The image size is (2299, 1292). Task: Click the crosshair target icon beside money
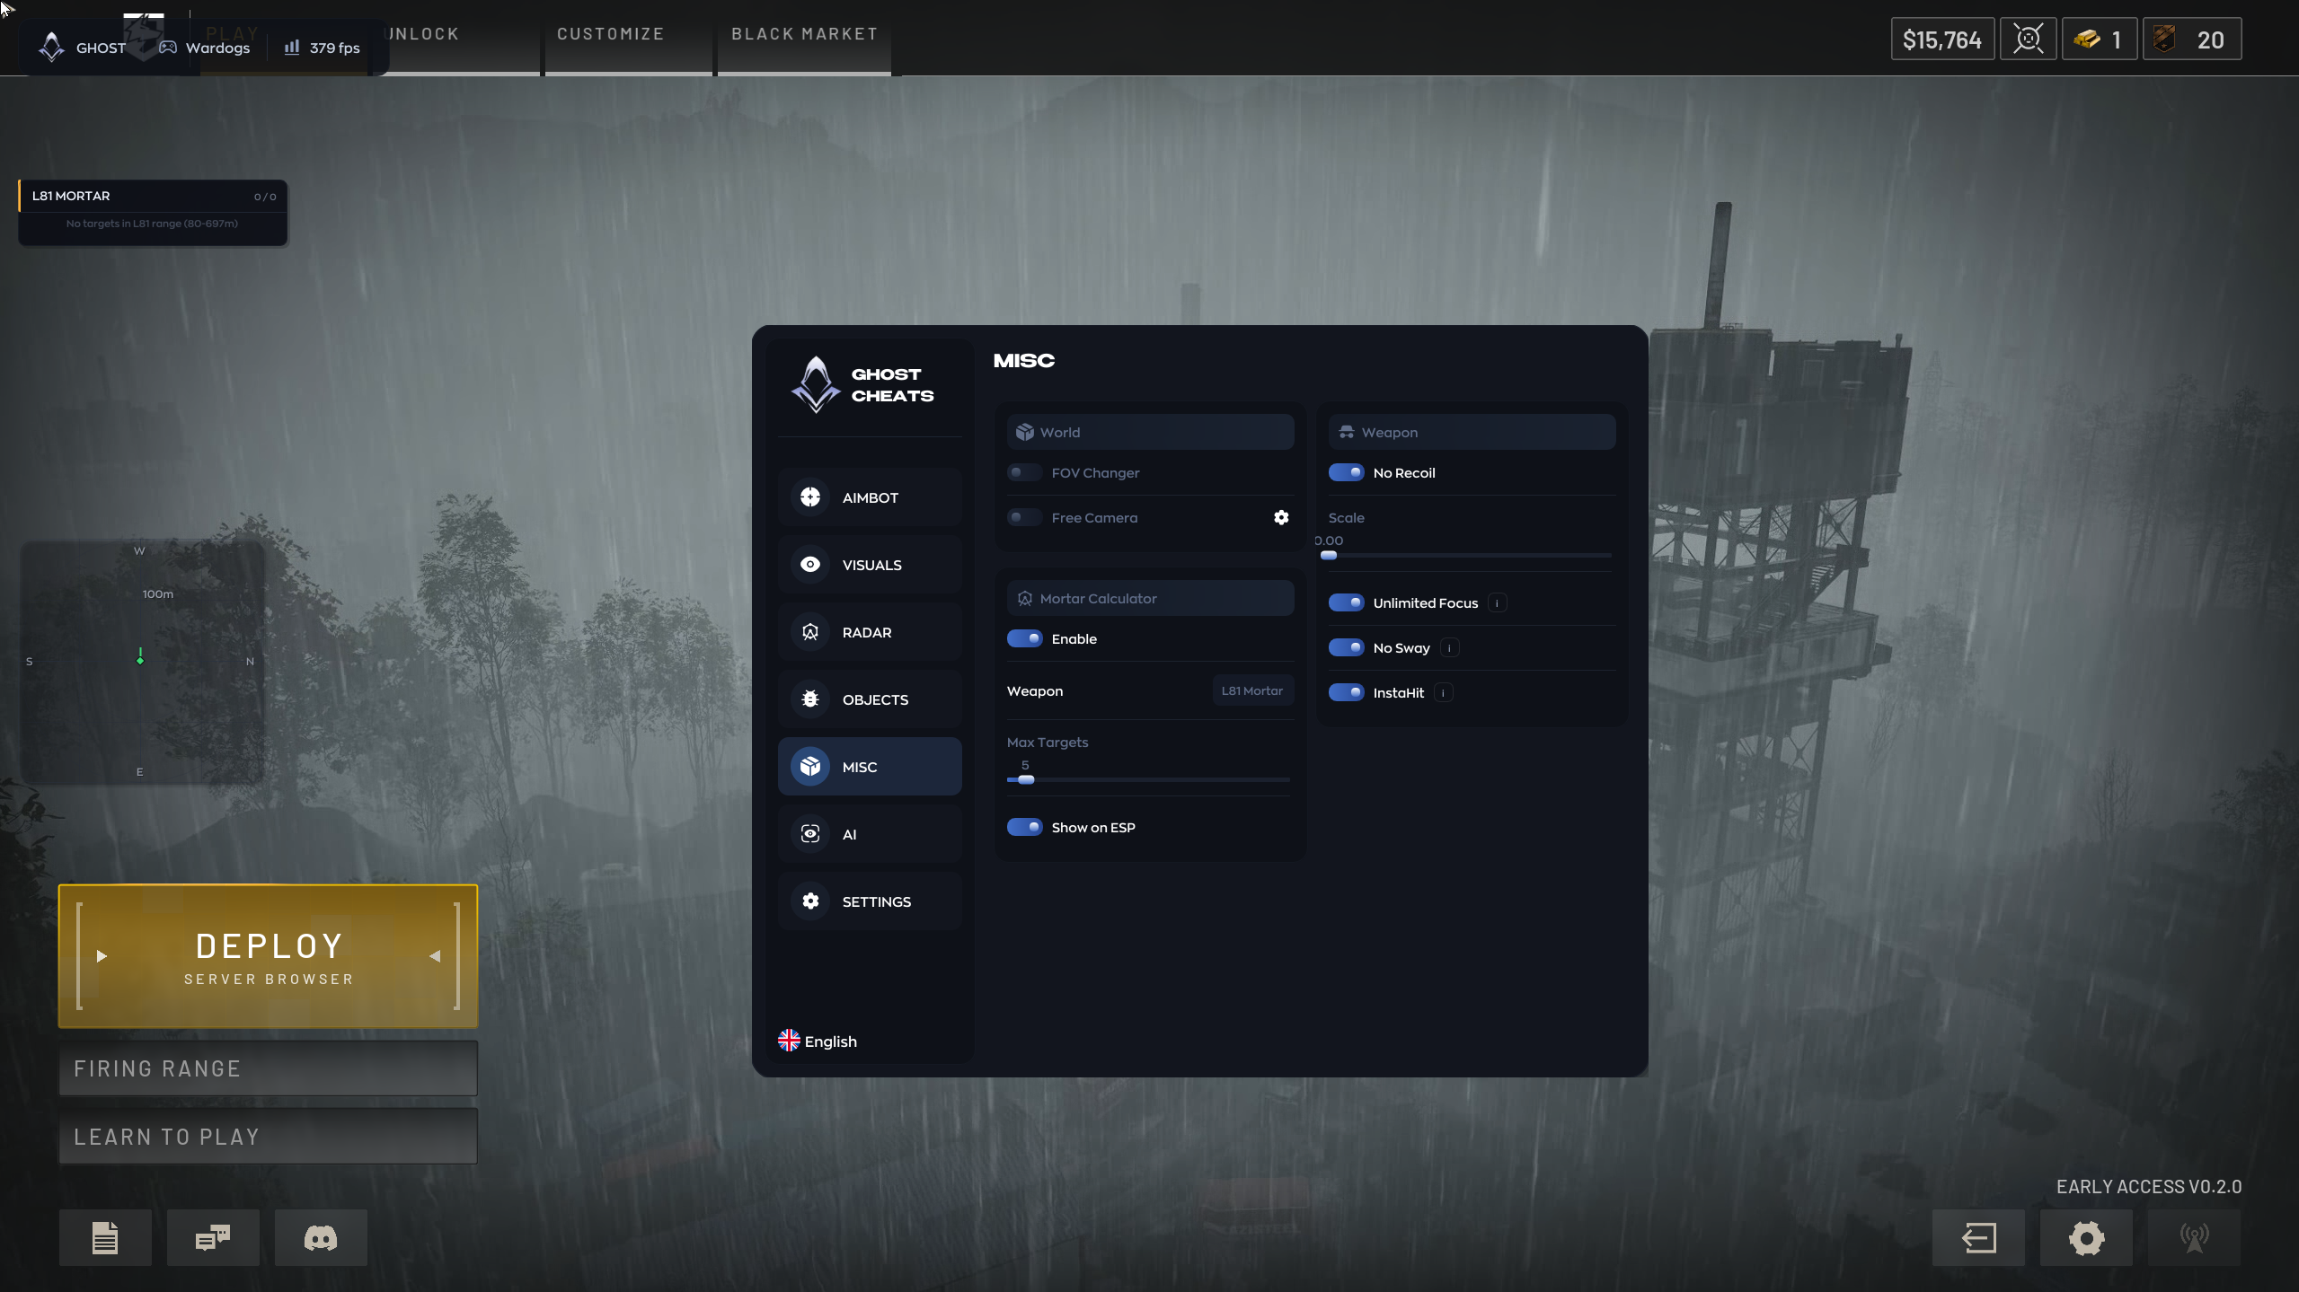[2028, 40]
